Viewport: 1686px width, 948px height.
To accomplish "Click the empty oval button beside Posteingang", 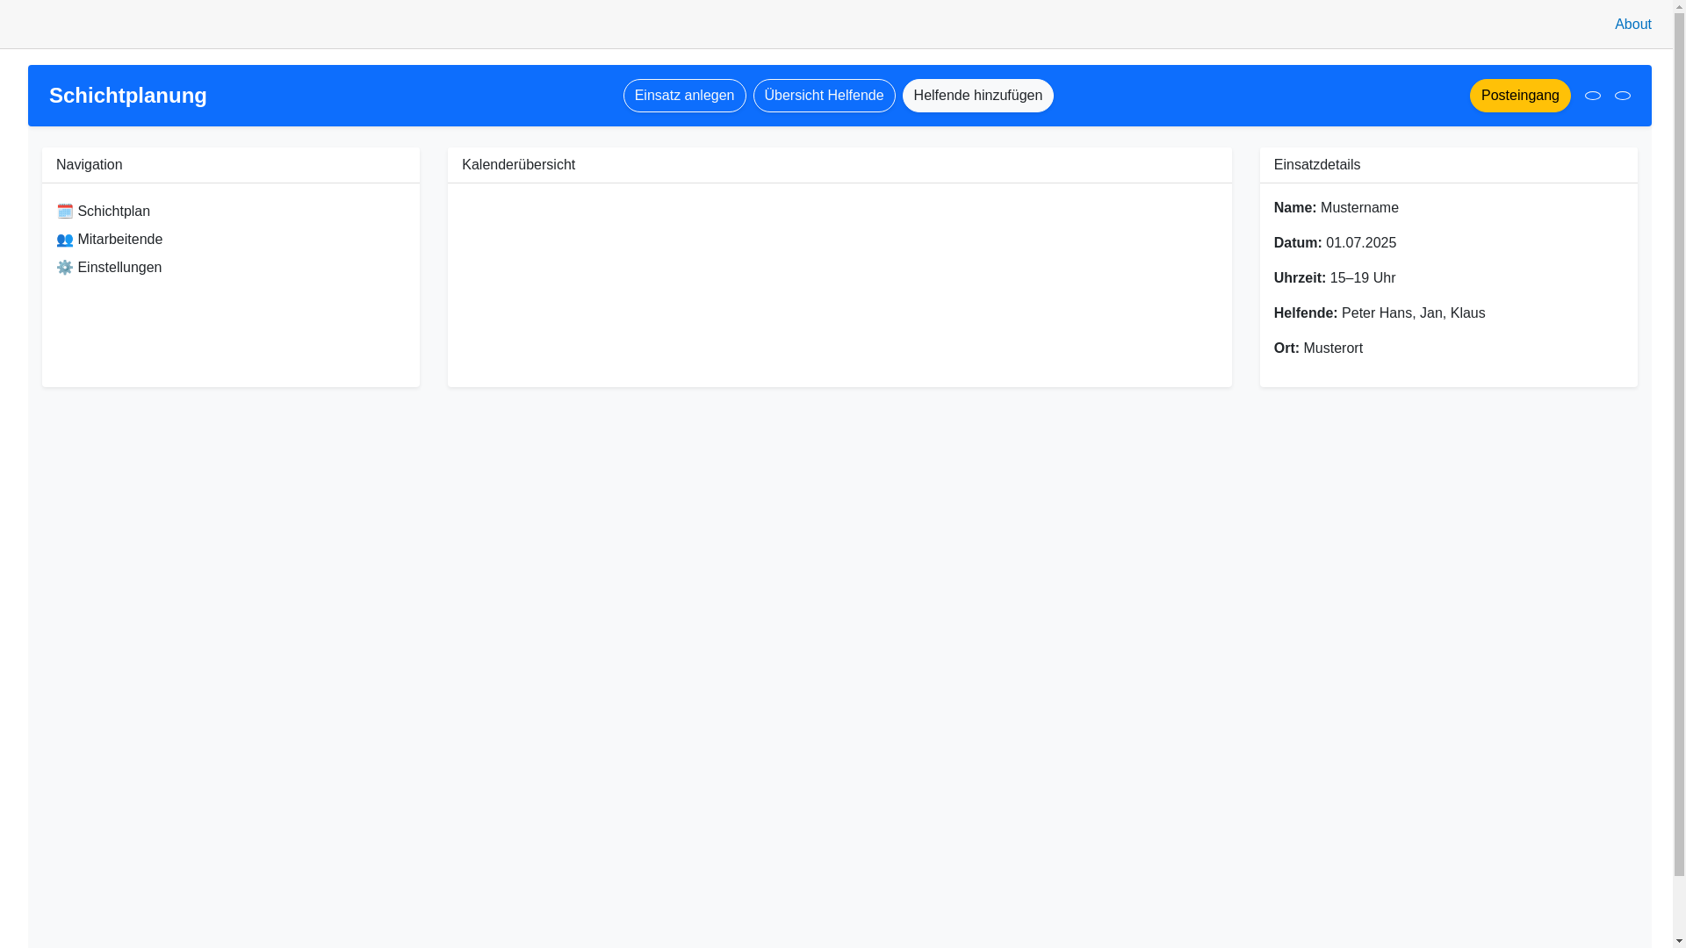I will 1593,96.
